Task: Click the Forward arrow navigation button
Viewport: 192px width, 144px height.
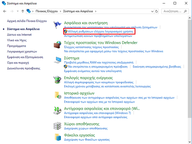Action: tap(12, 11)
